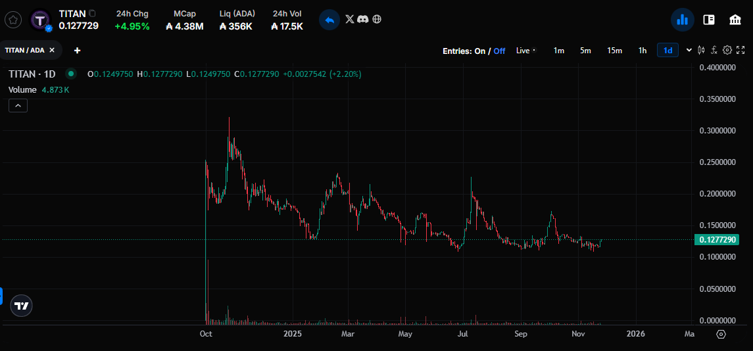Click the TITAN price 0.127729

79,26
